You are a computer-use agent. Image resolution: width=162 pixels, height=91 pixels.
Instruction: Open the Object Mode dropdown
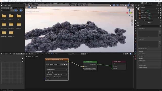pyautogui.click(x=33, y=5)
